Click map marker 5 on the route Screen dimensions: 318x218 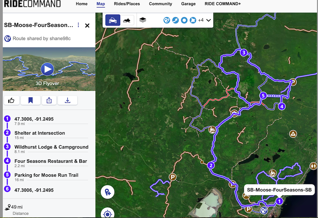click(x=263, y=95)
